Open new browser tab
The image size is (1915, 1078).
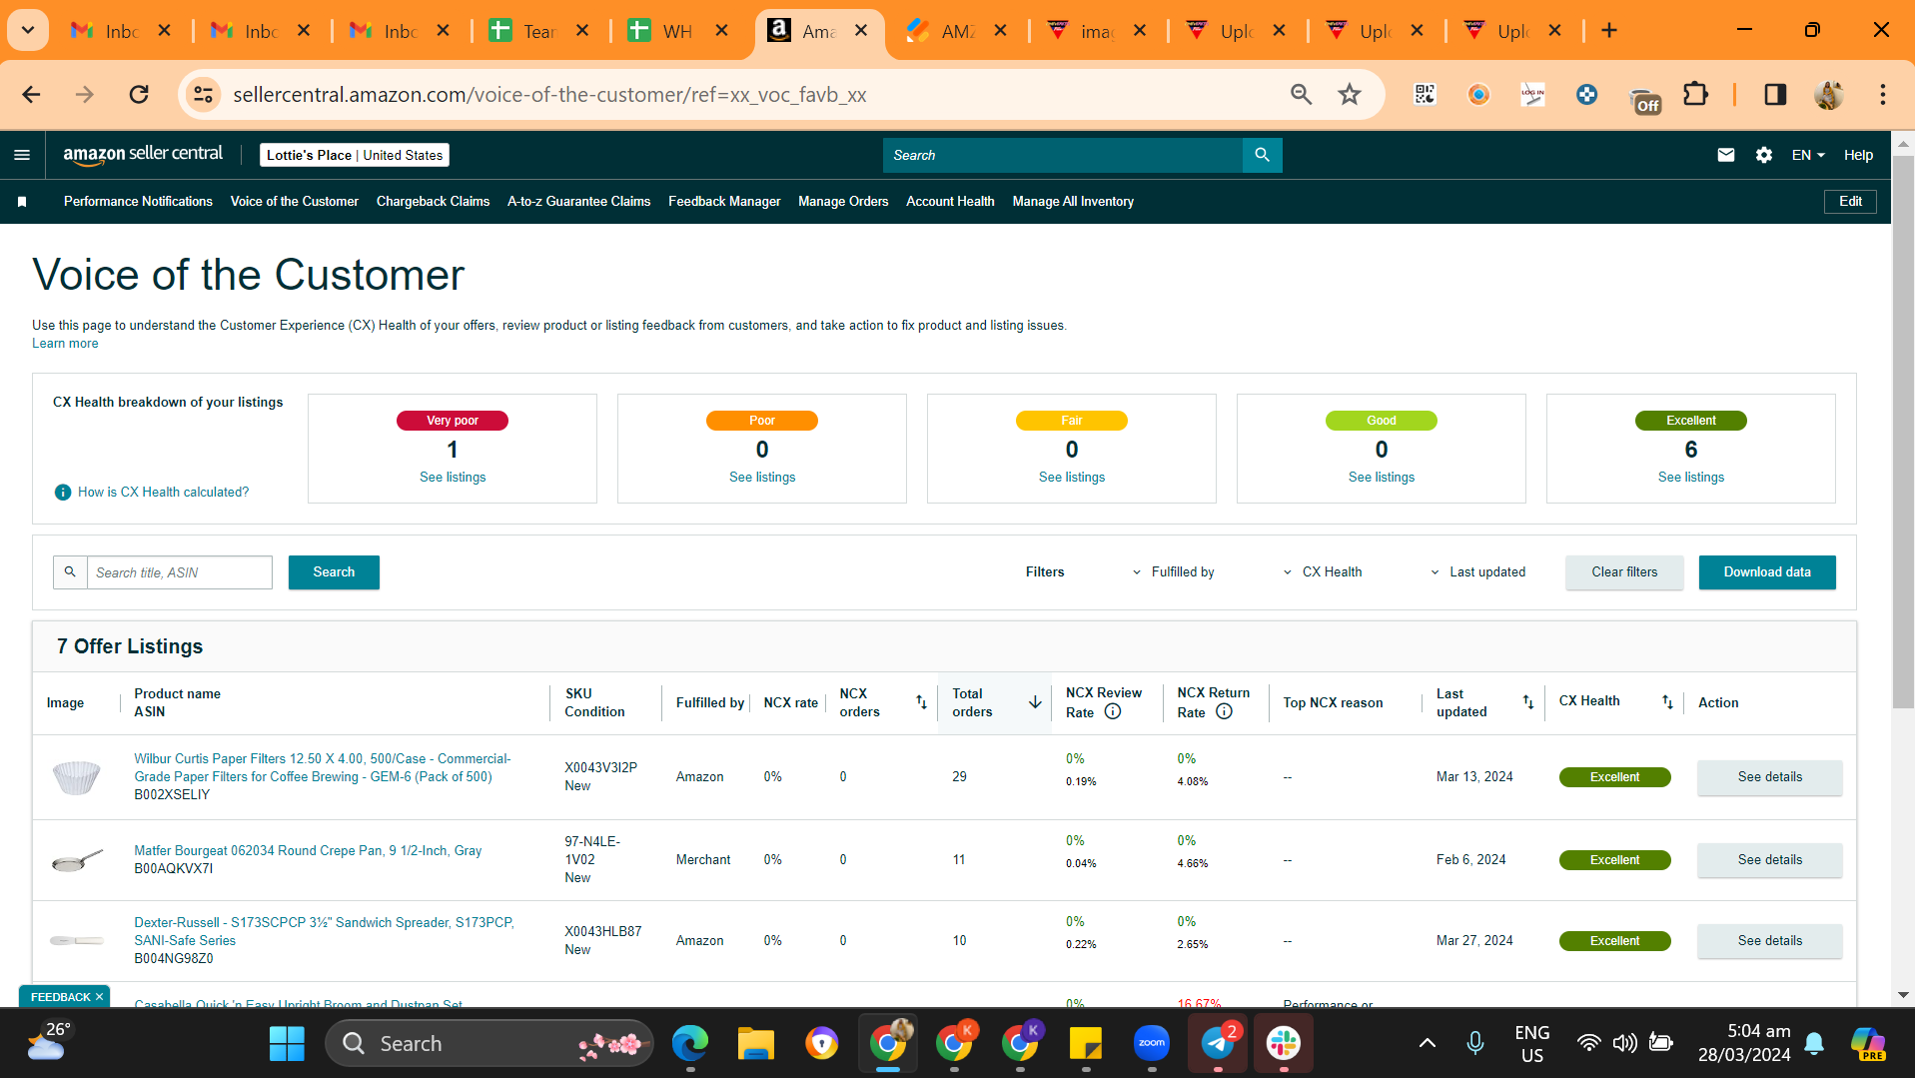1609,31
